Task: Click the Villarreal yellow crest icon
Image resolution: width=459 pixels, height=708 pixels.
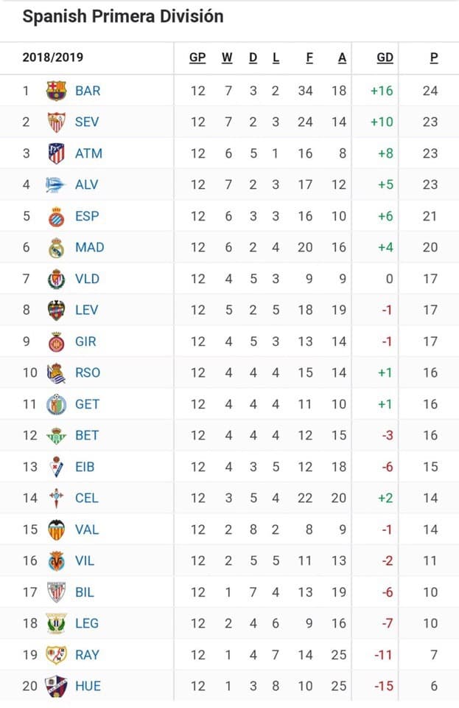Action: coord(56,560)
